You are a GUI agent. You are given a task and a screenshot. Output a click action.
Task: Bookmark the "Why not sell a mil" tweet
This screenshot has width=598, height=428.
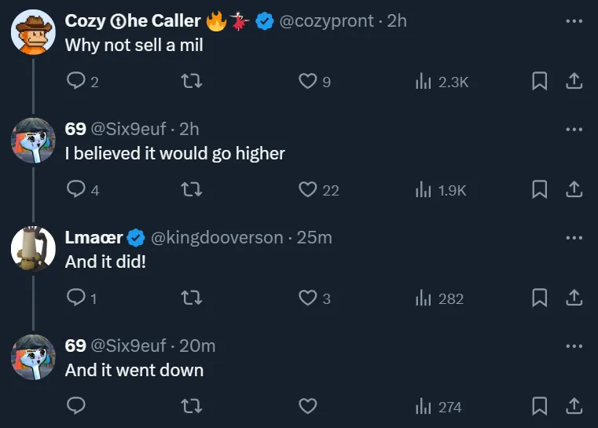click(x=539, y=81)
